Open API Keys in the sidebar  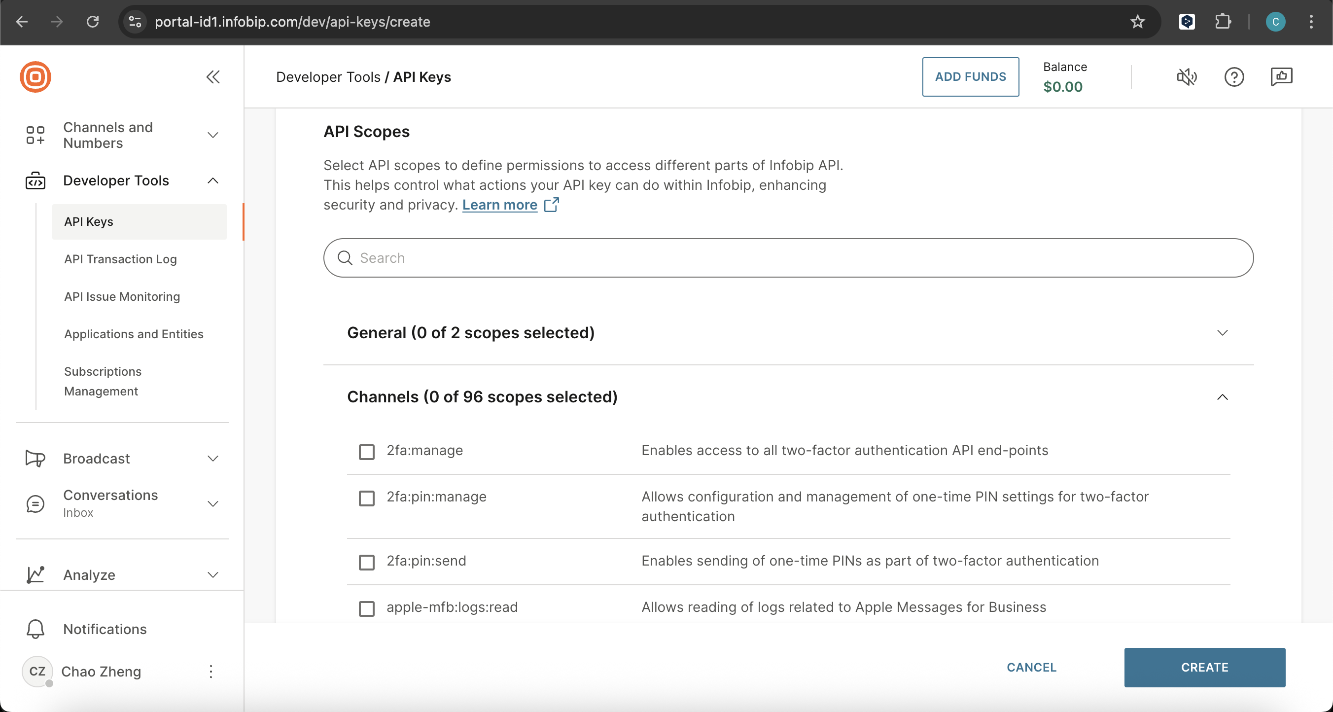[x=139, y=221]
